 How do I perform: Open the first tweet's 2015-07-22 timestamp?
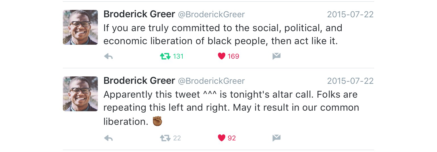(350, 14)
